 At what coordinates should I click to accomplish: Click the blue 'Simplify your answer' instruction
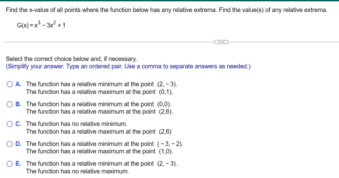(x=128, y=67)
